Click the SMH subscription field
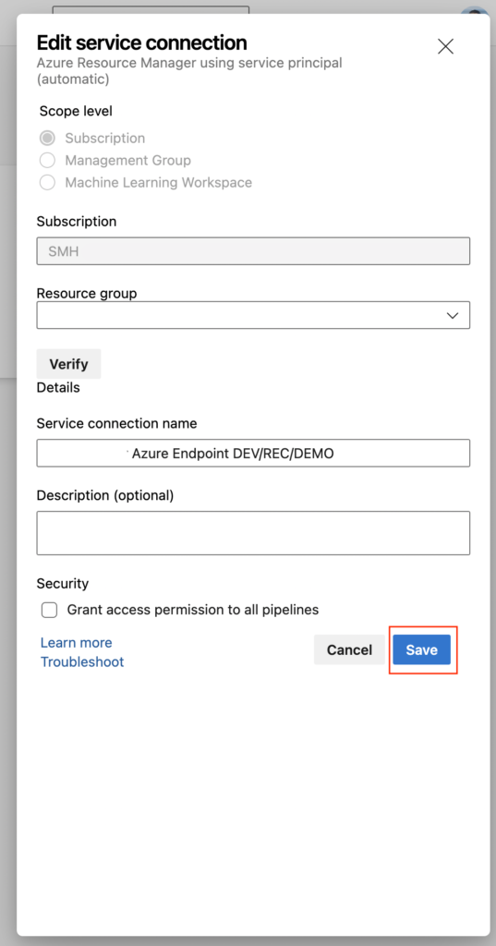This screenshot has width=496, height=946. 253,251
